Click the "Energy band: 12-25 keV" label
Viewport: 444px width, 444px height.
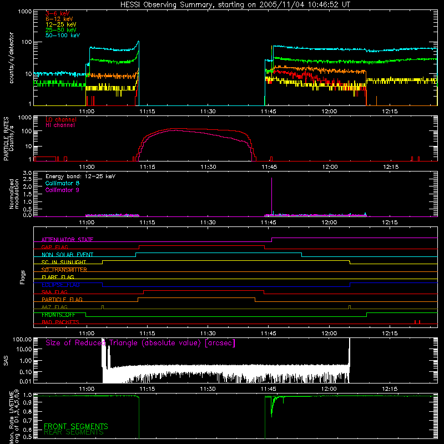coord(80,176)
